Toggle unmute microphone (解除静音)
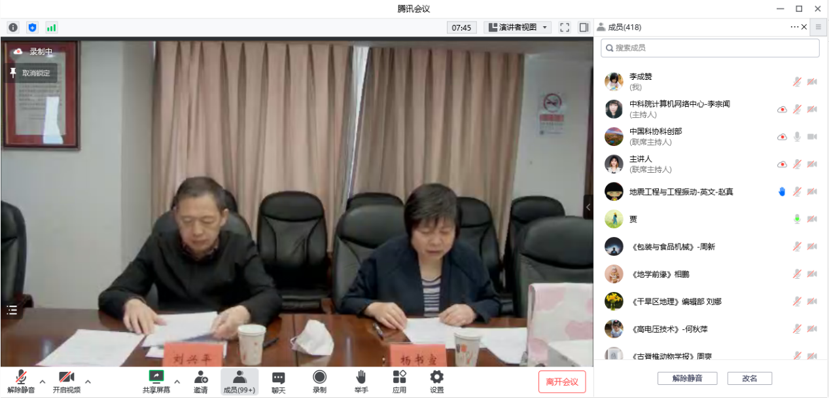829x398 pixels. coord(21,382)
